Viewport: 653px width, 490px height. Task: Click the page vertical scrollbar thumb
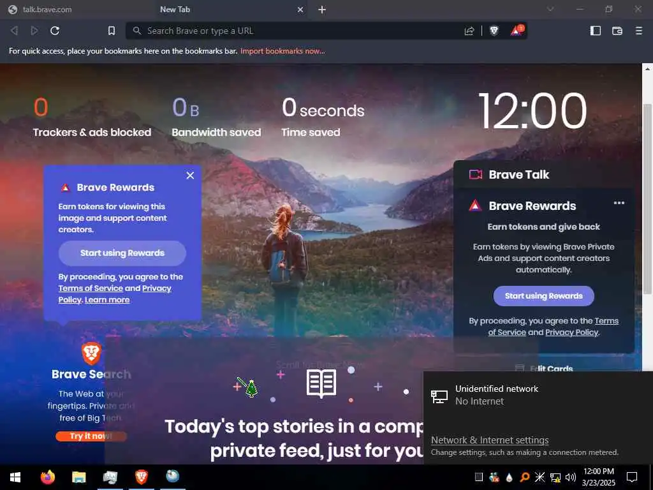tap(647, 199)
